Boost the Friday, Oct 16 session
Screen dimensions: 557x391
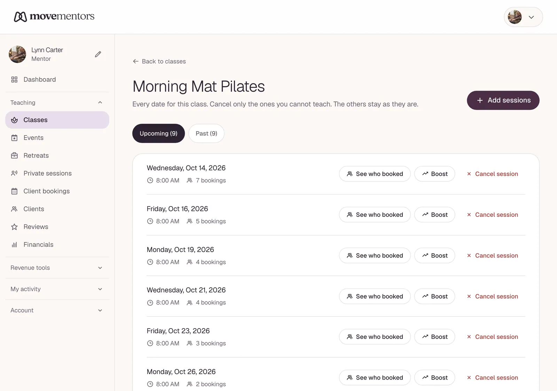(434, 215)
